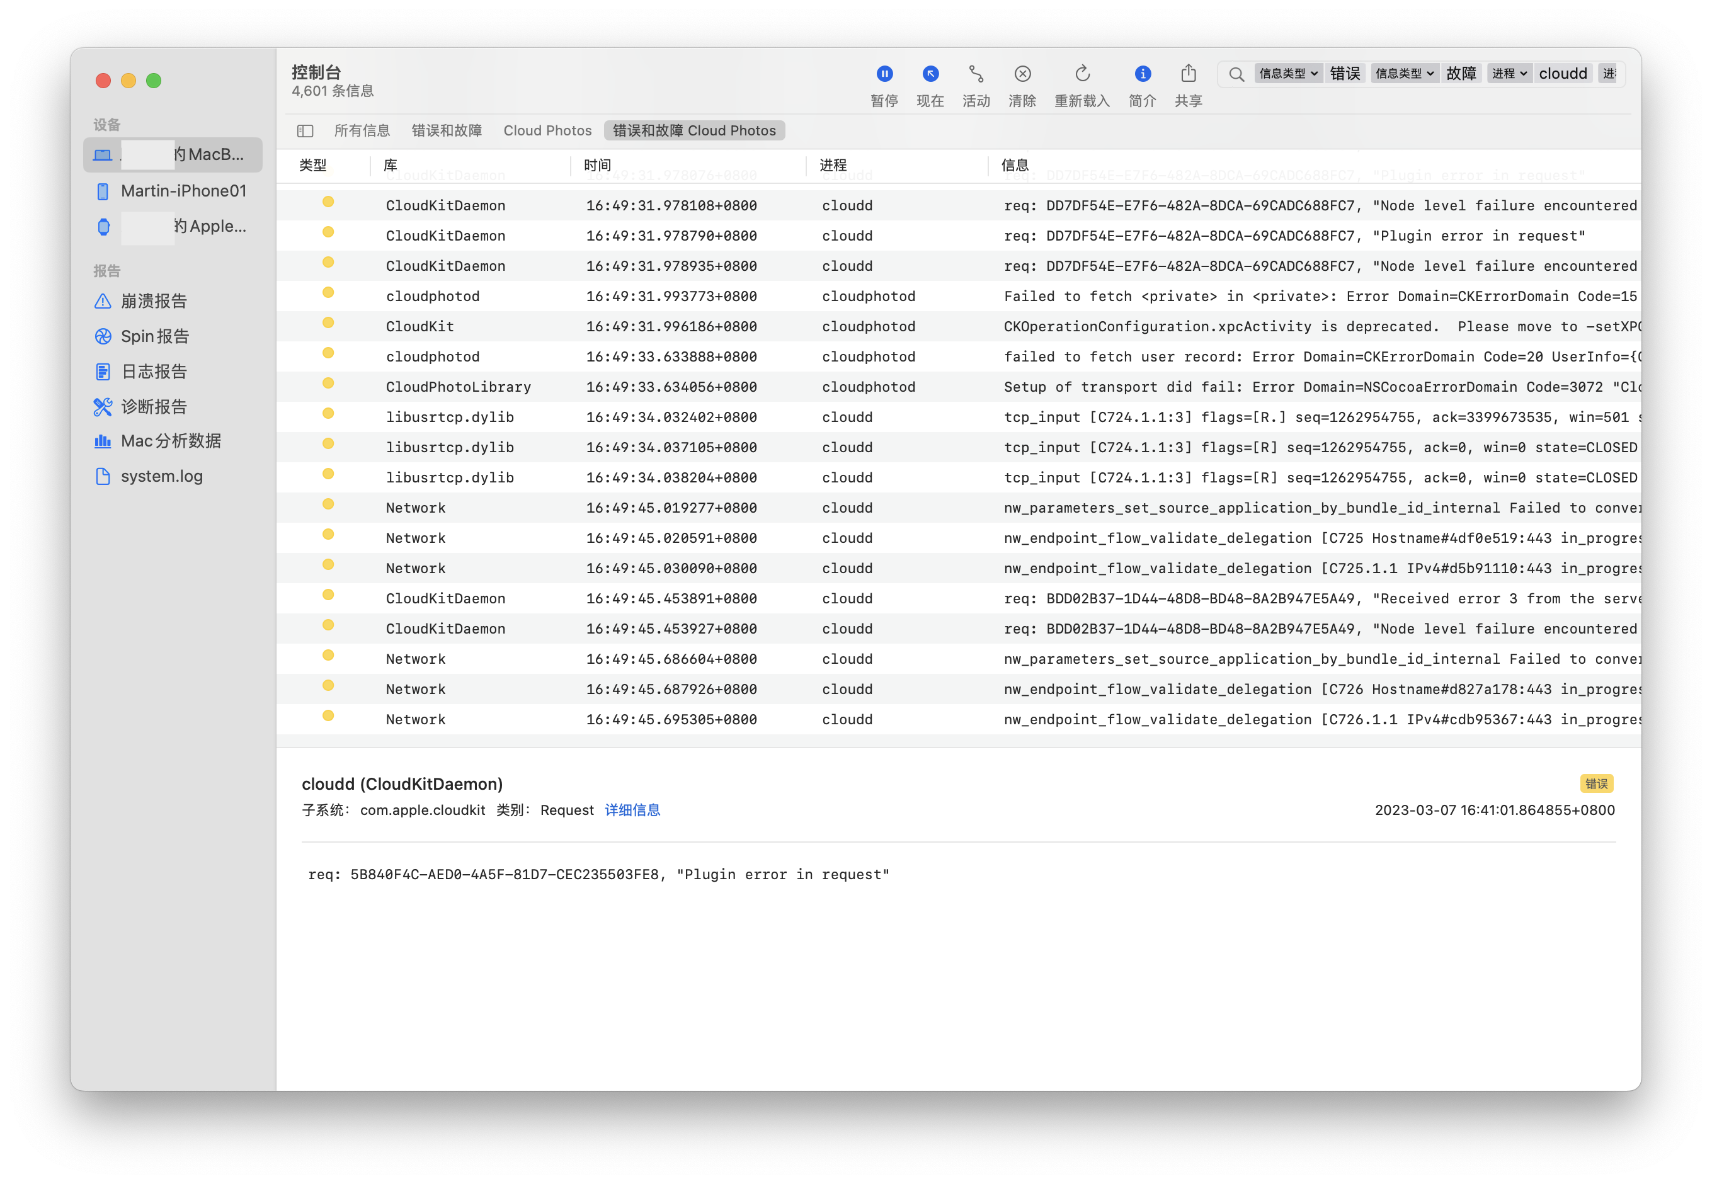Select the Martin-iPhone01 device
The height and width of the screenshot is (1184, 1712).
tap(183, 191)
